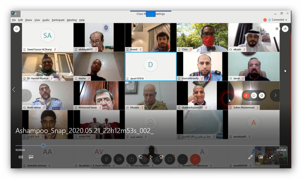
Task: Select islamaldarawlly's video tile
Action: coord(202,66)
